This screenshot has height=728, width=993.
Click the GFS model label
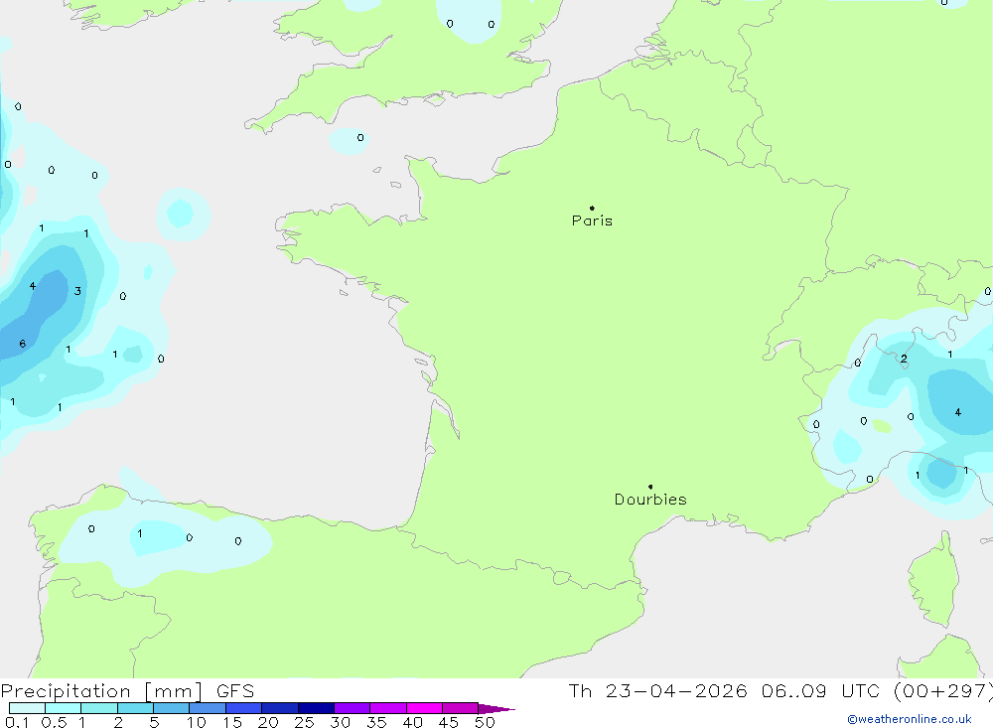[x=235, y=691]
